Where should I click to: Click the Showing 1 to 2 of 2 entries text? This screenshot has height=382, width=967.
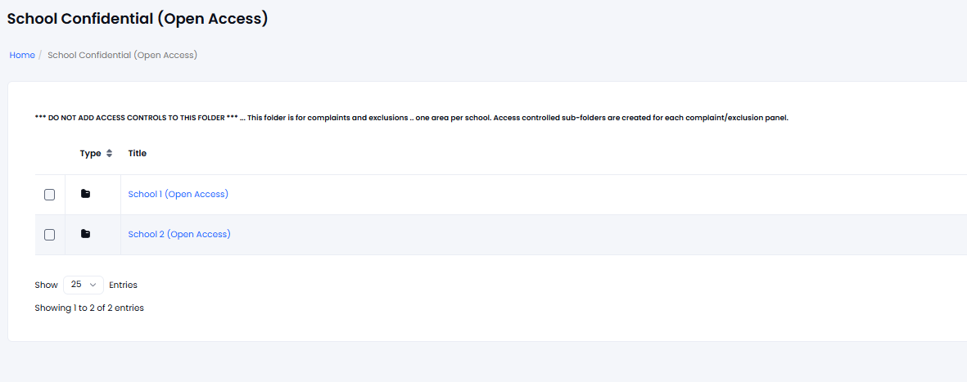tap(89, 308)
